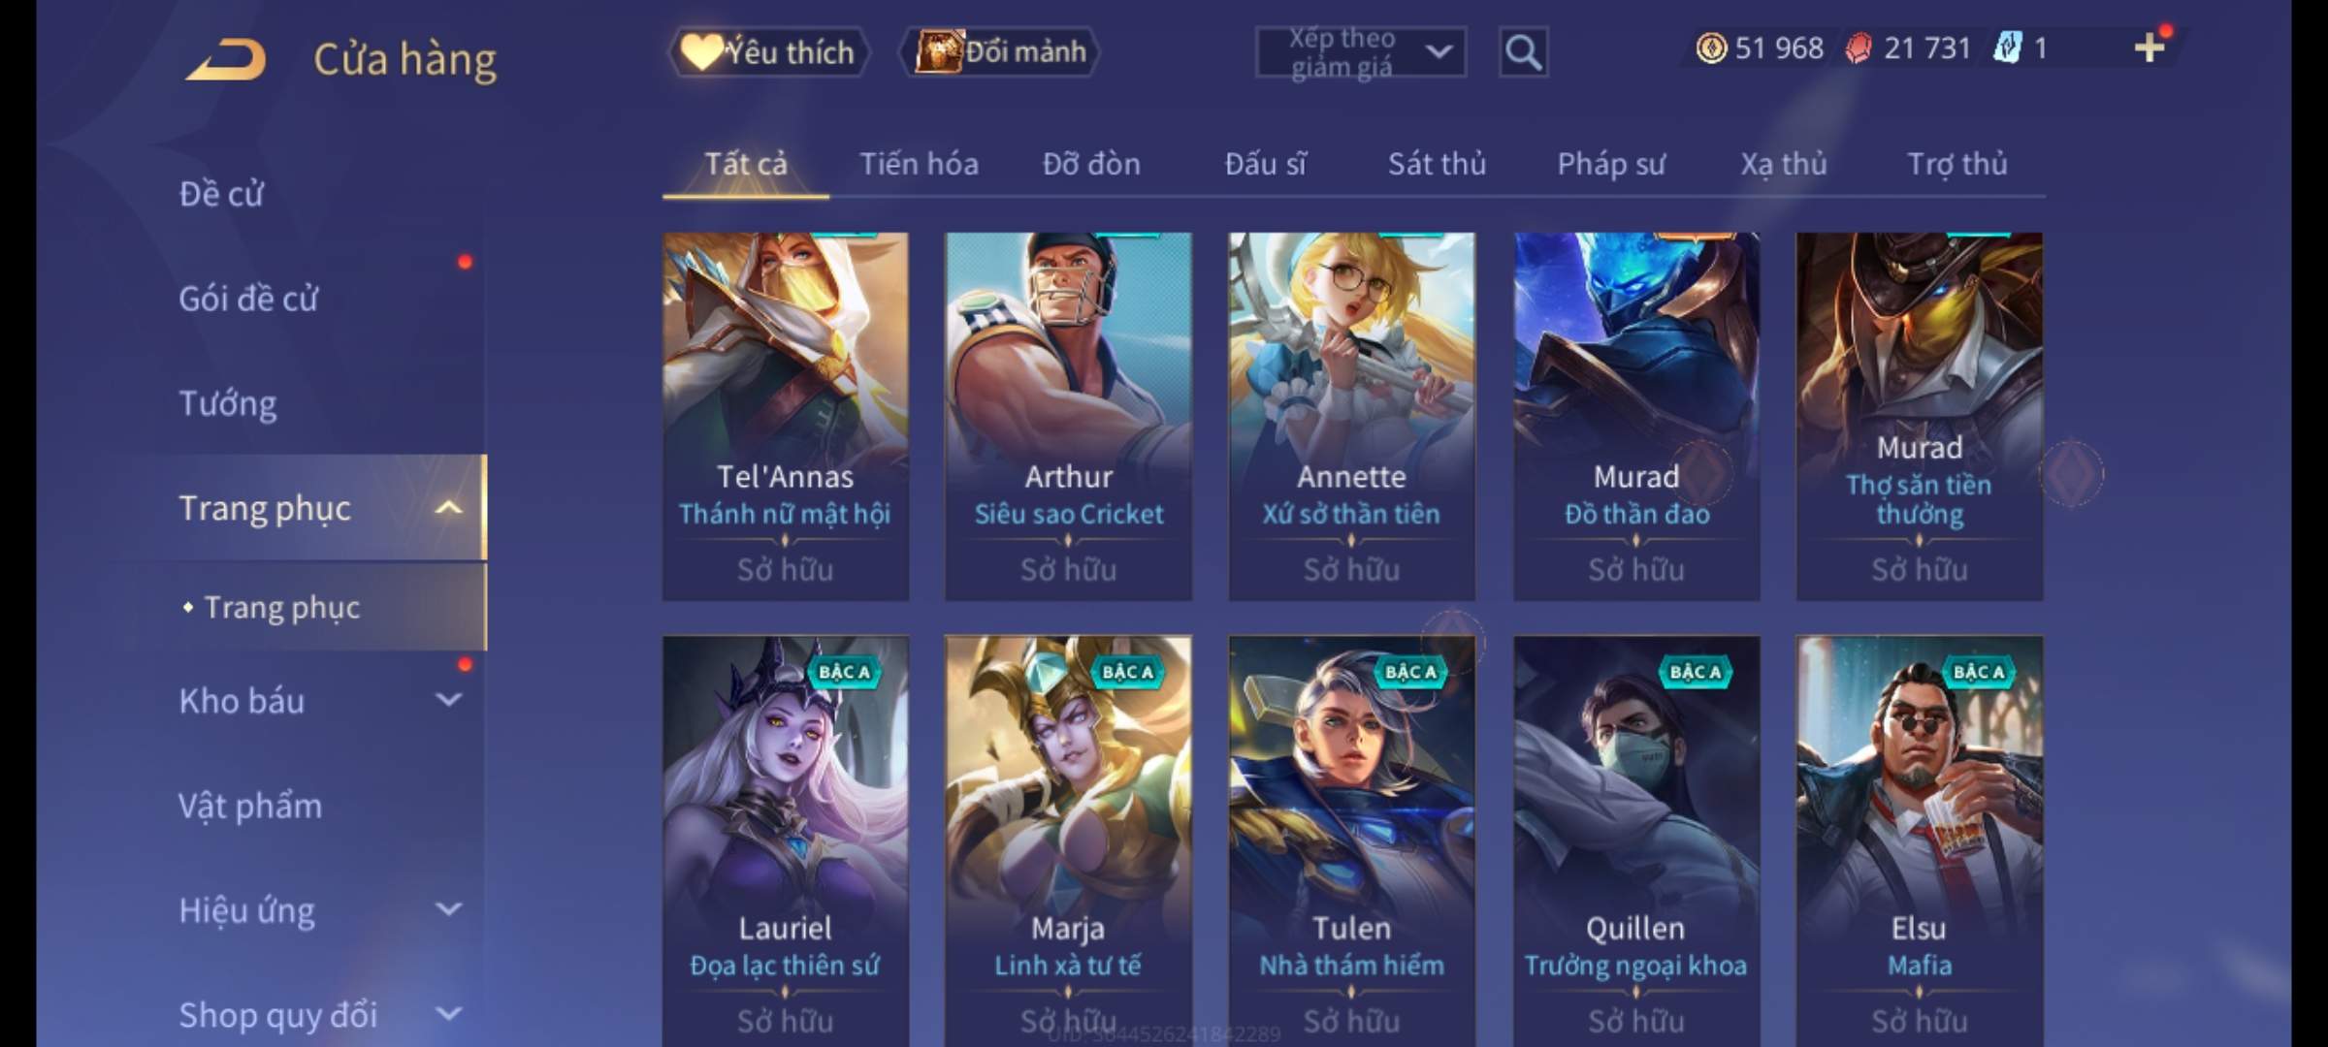Click the back arrow icon beside Cửa hàng
Image resolution: width=2328 pixels, height=1047 pixels.
pyautogui.click(x=227, y=60)
